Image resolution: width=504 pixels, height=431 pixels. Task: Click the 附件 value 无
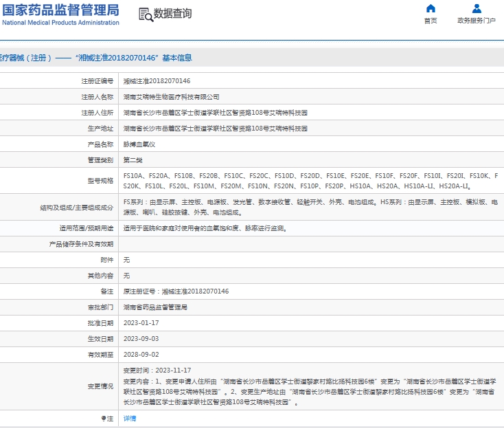(126, 260)
